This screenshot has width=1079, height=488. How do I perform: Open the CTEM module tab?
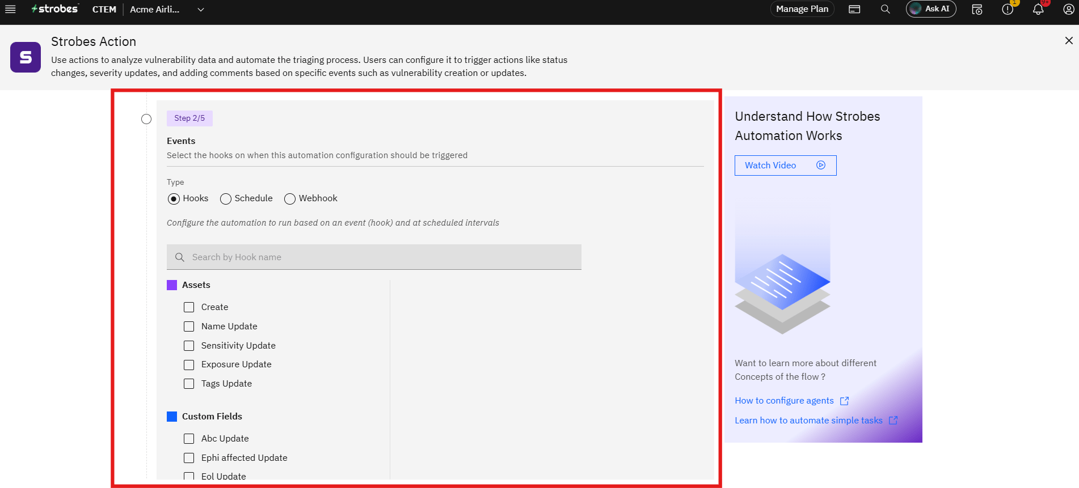[x=104, y=9]
